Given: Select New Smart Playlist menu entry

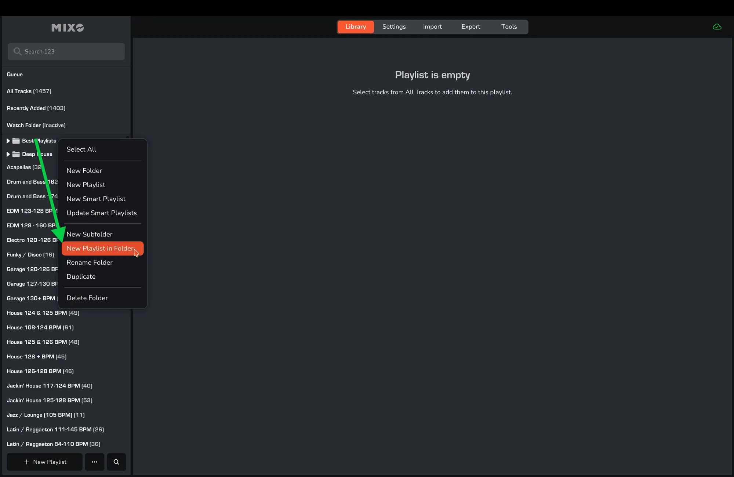Looking at the screenshot, I should point(96,199).
